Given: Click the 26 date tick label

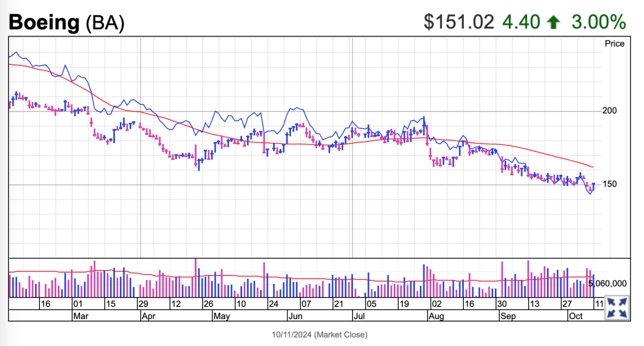Looking at the screenshot, I should pyautogui.click(x=208, y=304).
